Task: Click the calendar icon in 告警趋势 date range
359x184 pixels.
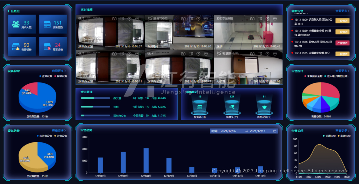Action: [275, 131]
